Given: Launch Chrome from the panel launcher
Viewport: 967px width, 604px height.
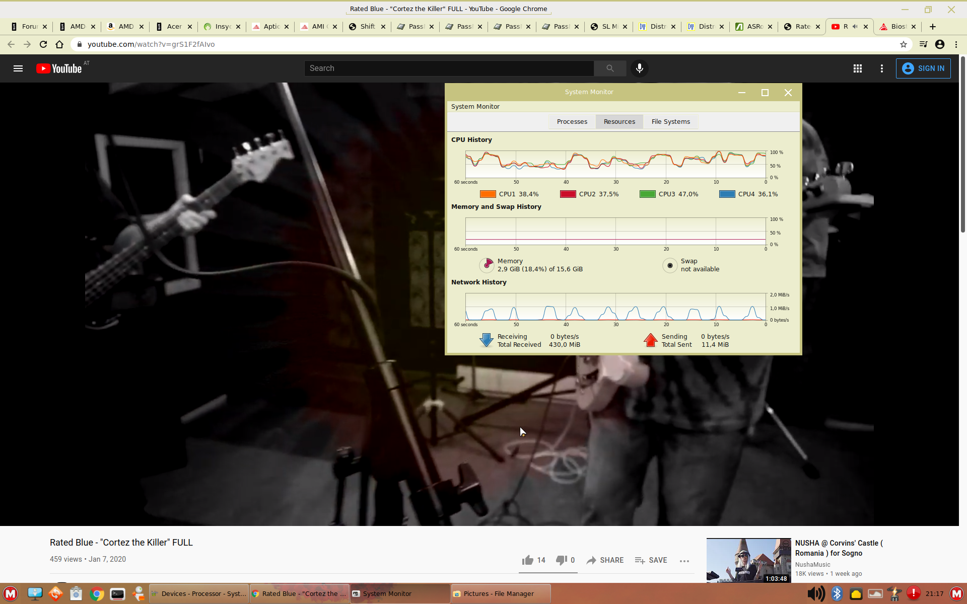Looking at the screenshot, I should pyautogui.click(x=97, y=594).
